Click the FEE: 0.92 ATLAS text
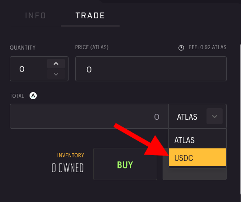Screen dimensions: 241x202 pos(207,47)
